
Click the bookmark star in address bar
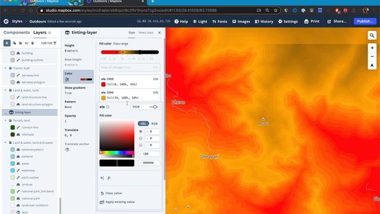tap(275, 11)
